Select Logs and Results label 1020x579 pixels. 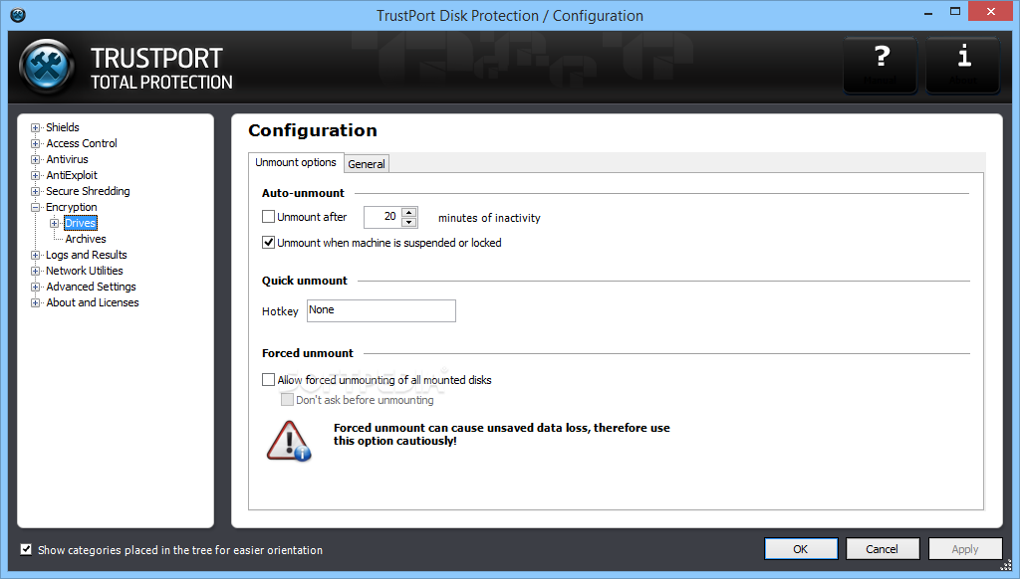(87, 255)
